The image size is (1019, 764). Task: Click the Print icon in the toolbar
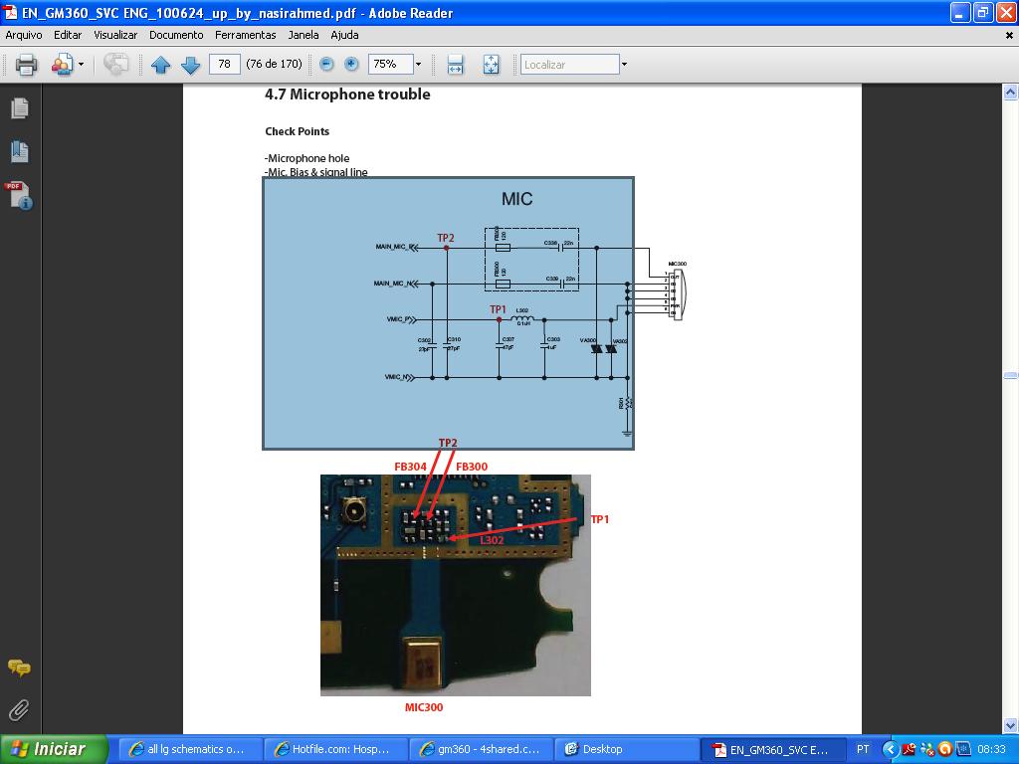point(26,65)
